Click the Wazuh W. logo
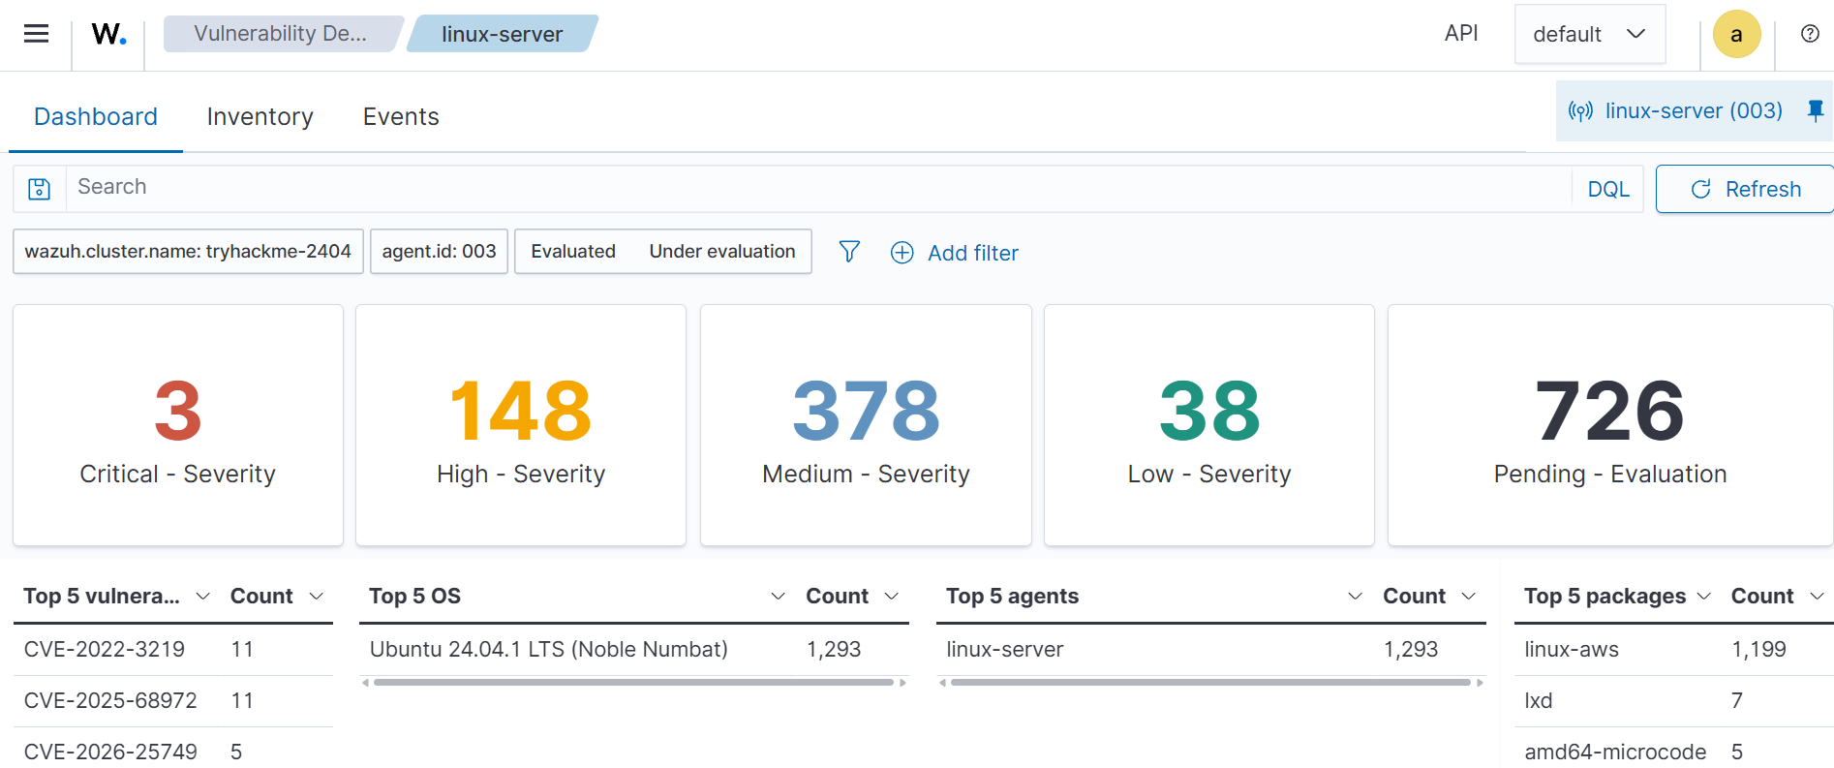The width and height of the screenshot is (1834, 768). point(108,34)
